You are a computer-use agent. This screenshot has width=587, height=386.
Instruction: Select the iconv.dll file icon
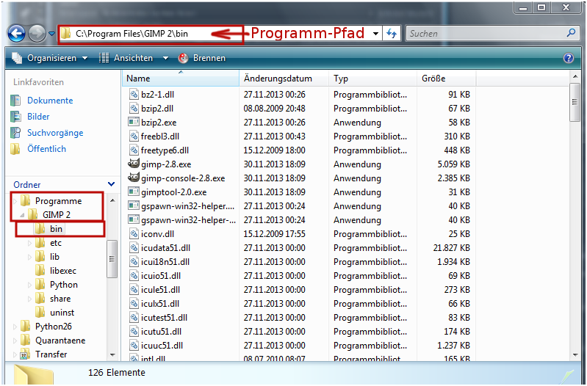134,234
